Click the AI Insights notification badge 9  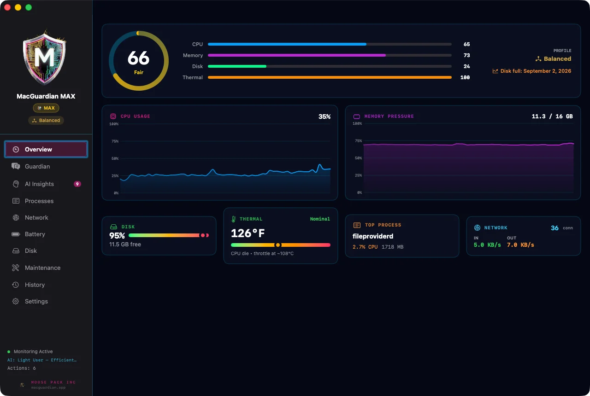[77, 184]
